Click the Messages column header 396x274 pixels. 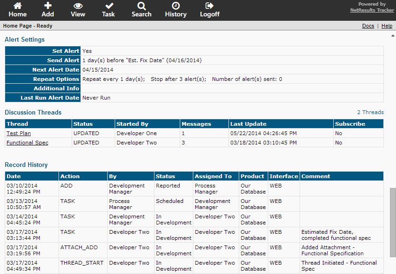(204, 124)
